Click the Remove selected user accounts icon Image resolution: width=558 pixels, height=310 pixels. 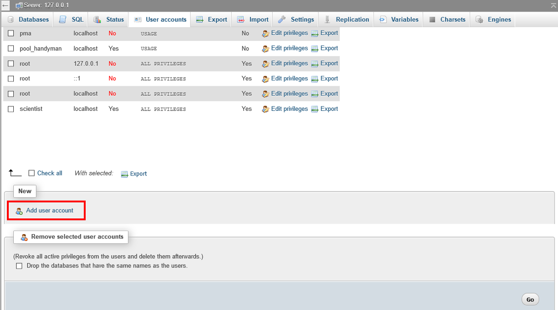[24, 237]
